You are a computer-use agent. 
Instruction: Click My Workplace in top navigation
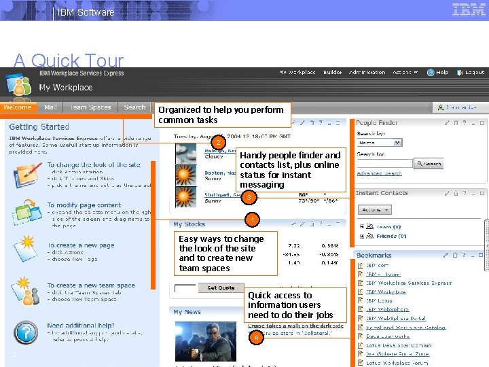click(297, 72)
